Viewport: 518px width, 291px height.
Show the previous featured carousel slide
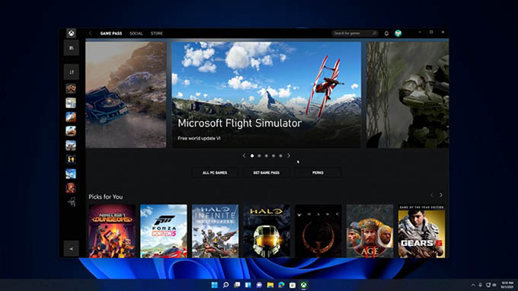[244, 155]
